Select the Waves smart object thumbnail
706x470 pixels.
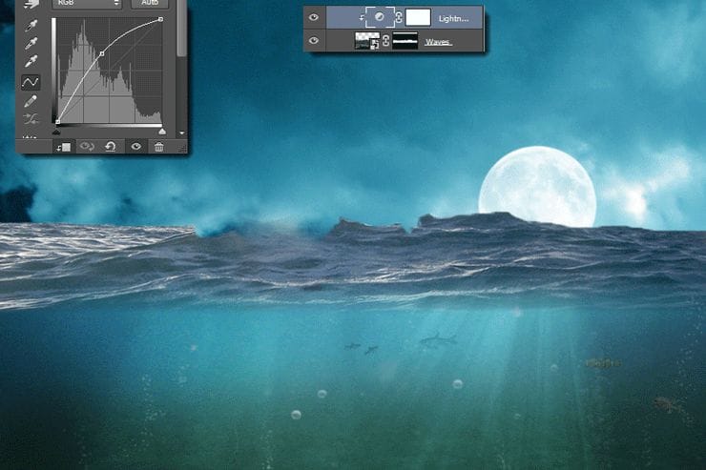click(x=367, y=41)
